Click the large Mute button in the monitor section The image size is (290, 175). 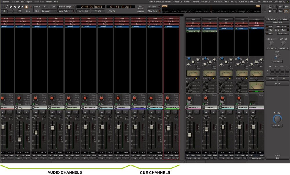277,84
